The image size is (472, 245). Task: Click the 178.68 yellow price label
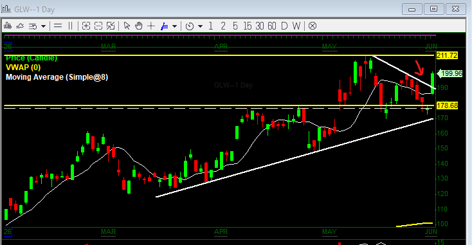coord(447,105)
